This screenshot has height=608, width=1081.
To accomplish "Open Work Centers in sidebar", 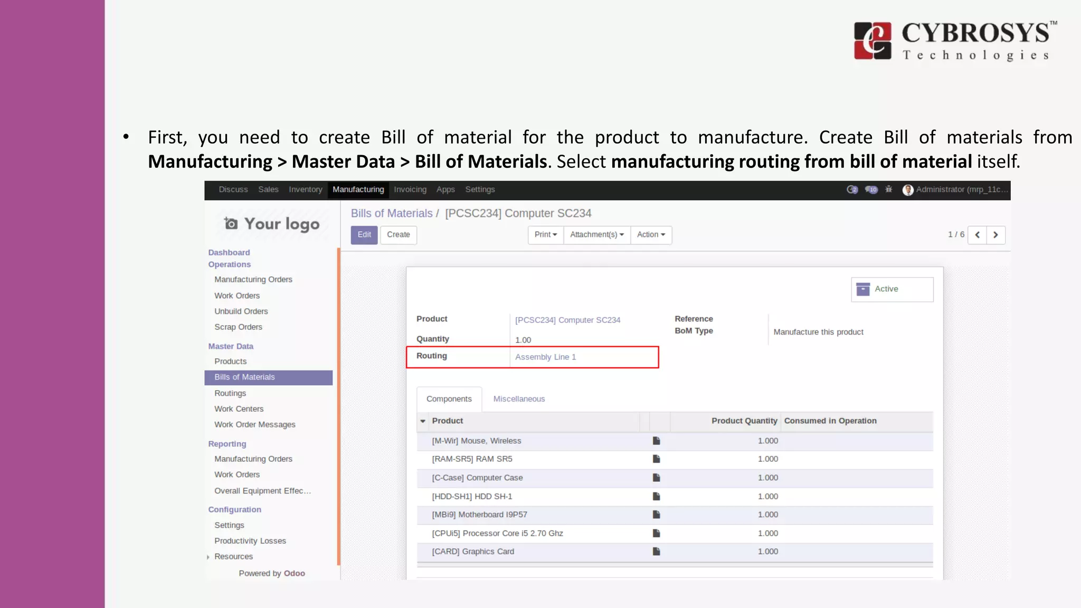I will point(239,409).
